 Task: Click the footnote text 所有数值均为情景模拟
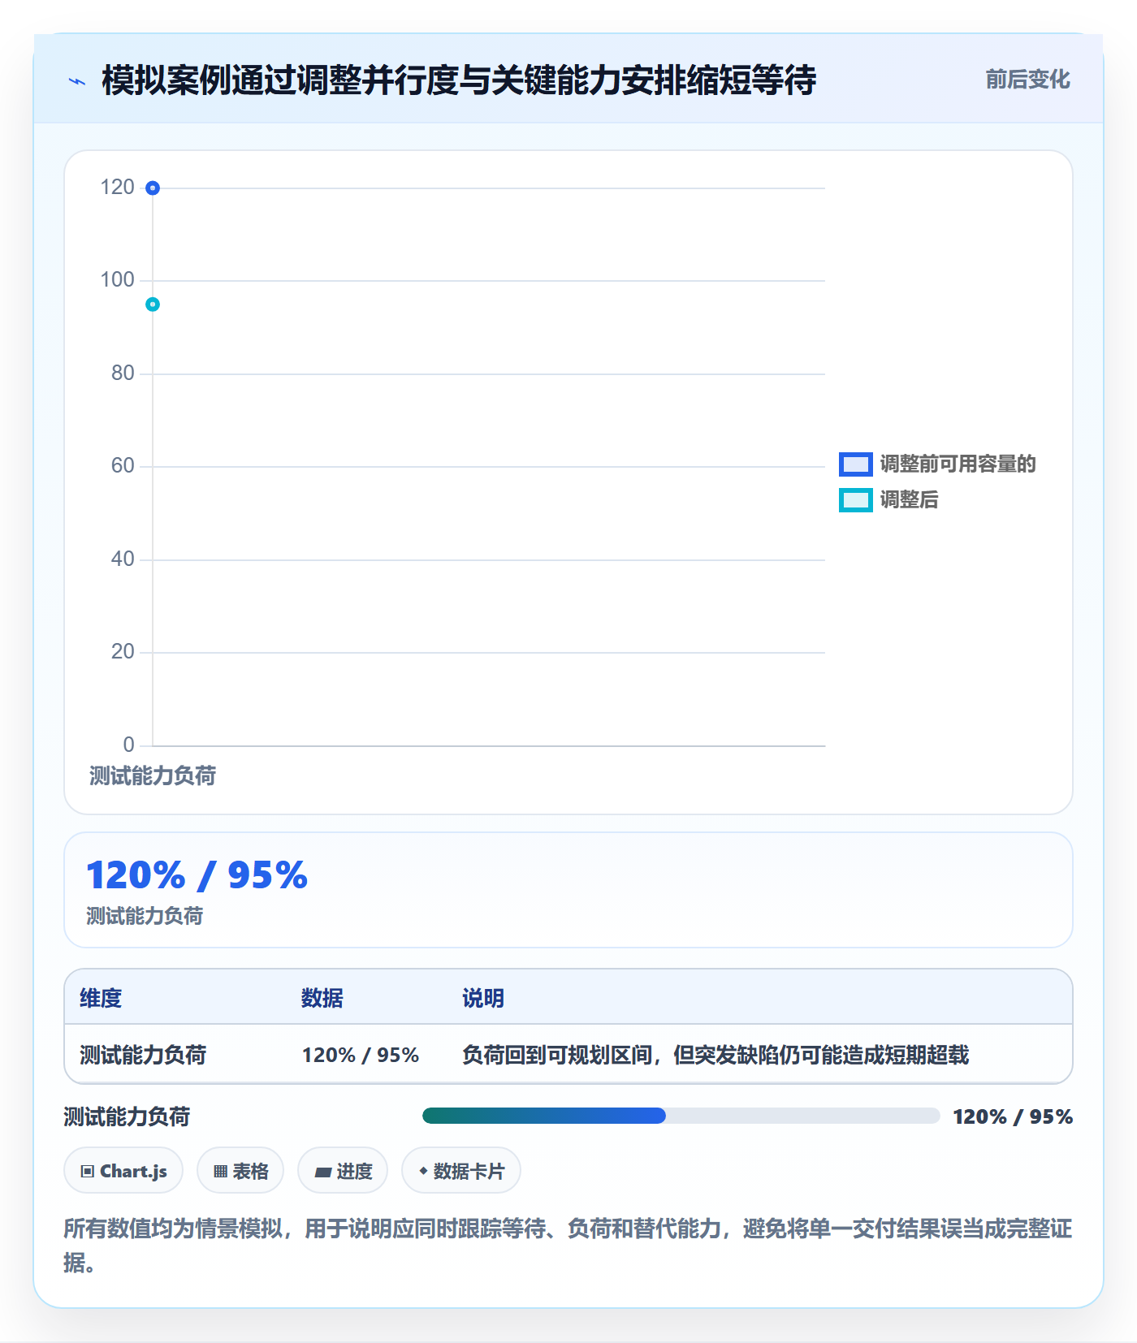click(568, 1246)
